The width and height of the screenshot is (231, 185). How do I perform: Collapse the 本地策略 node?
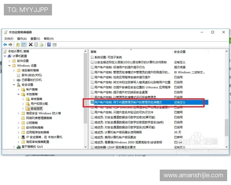click(x=18, y=94)
